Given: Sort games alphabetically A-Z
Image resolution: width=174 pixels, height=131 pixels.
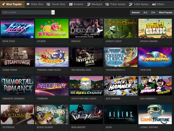Looking at the screenshot, I should tap(145, 12).
